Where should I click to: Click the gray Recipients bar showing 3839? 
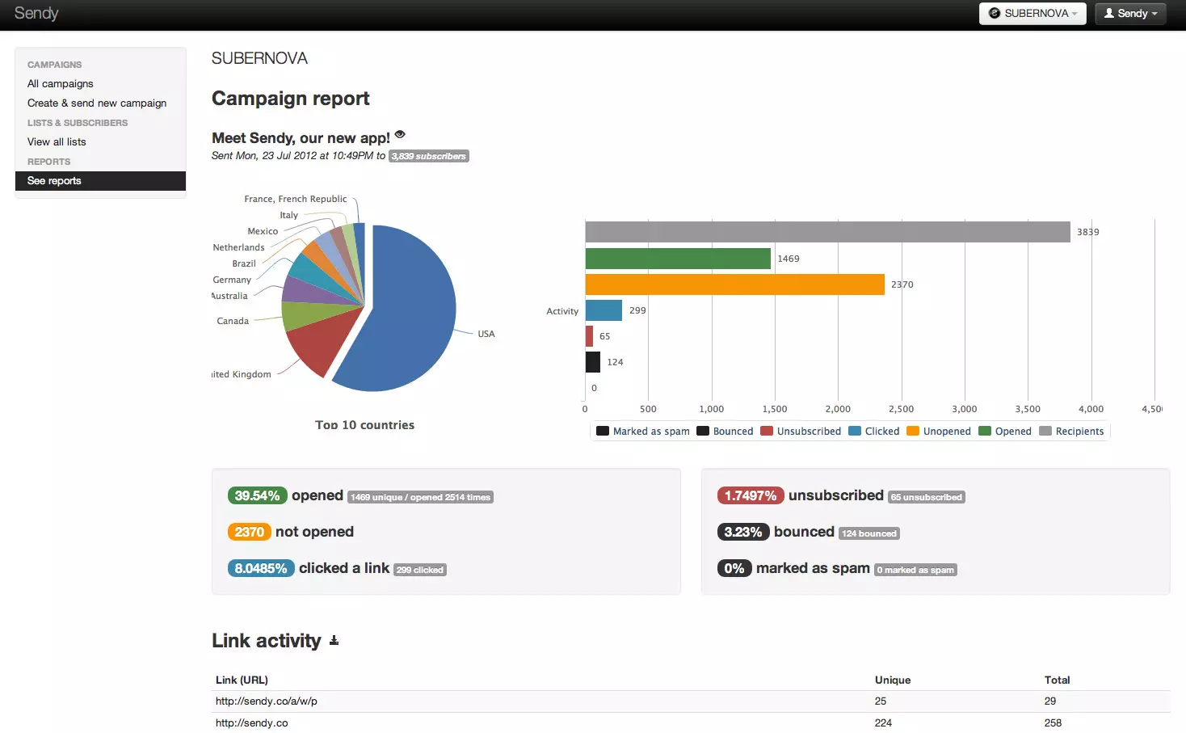click(x=828, y=232)
